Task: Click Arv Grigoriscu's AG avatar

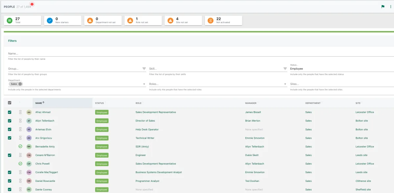Action: pos(29,138)
